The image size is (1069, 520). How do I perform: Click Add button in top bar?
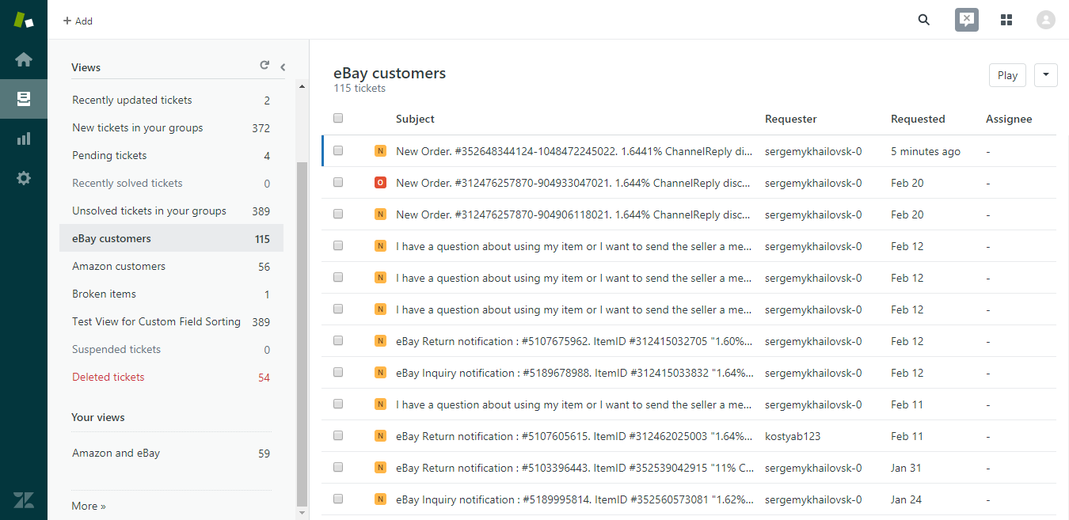(78, 21)
